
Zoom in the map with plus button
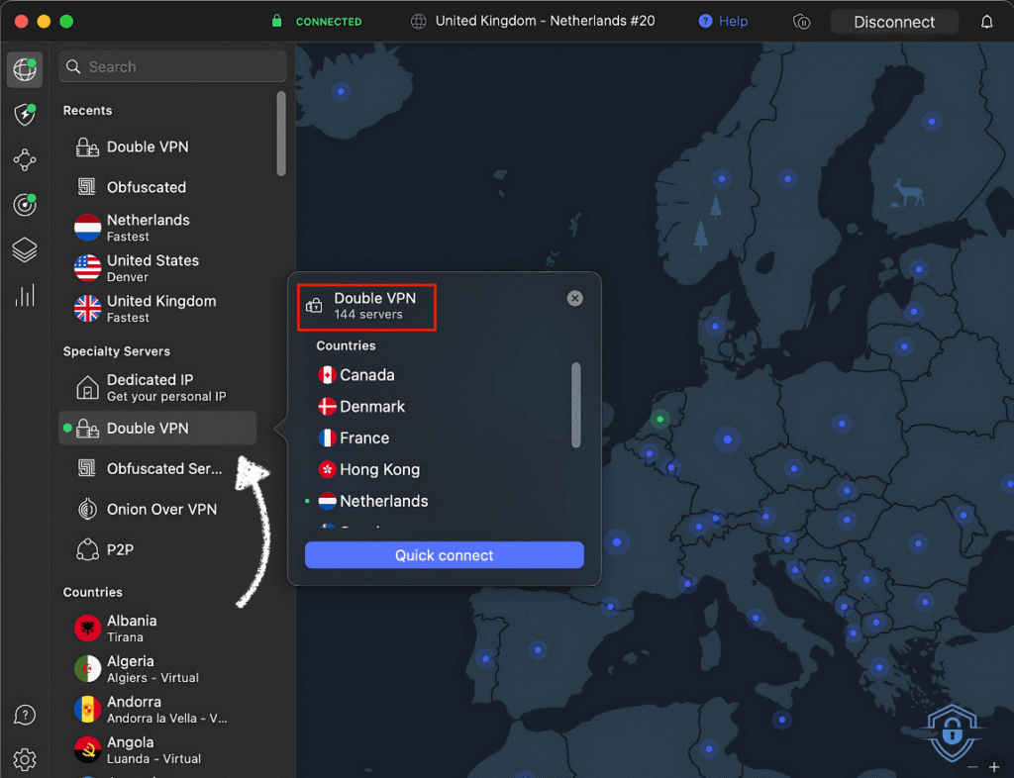994,767
